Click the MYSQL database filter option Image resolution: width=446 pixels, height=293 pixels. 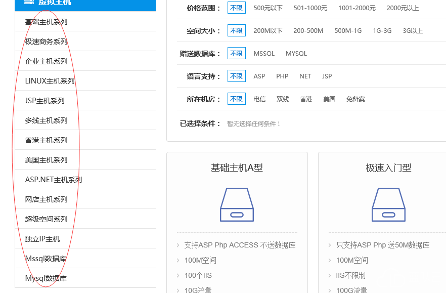296,53
